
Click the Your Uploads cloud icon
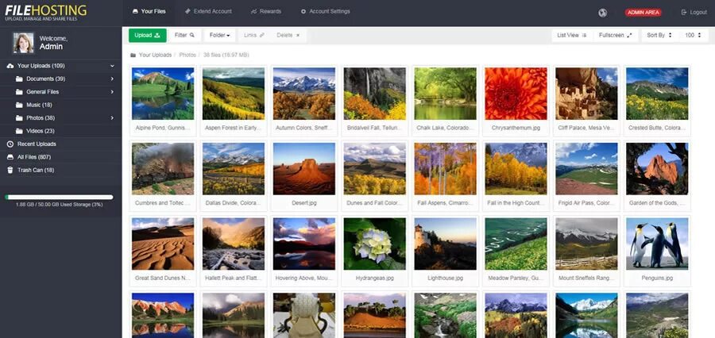(x=10, y=66)
